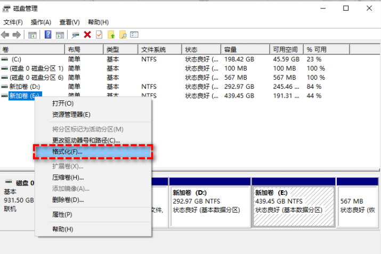Select 压缩卷(H)... in context menu
Image resolution: width=381 pixels, height=254 pixels.
68,177
